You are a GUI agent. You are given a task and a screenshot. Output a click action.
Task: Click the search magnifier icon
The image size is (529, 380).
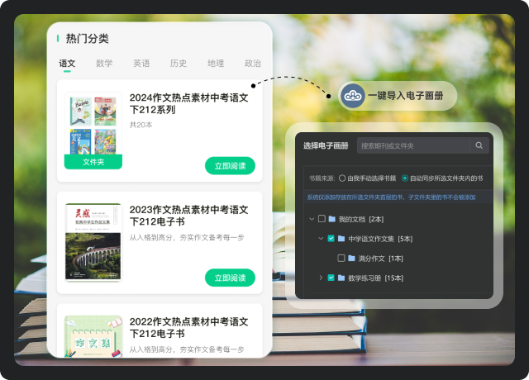pos(479,145)
